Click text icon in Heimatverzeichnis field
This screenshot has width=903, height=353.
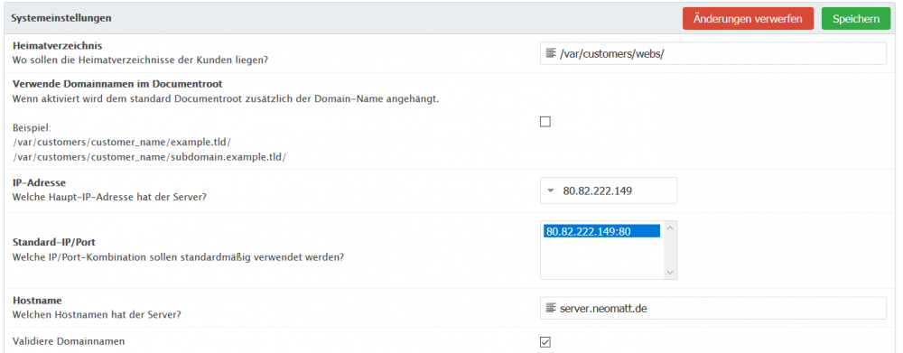551,53
